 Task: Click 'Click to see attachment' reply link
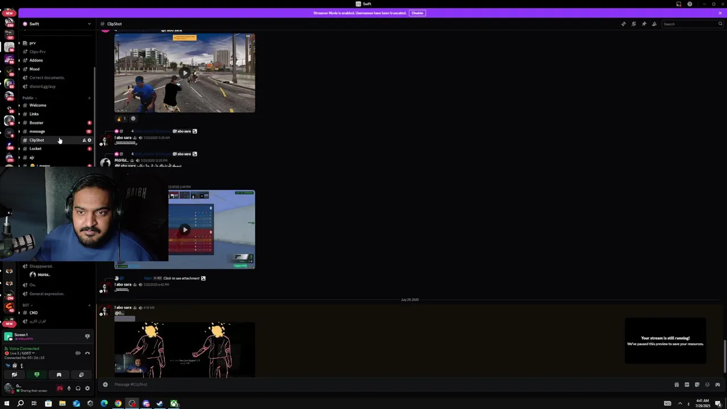pos(181,278)
